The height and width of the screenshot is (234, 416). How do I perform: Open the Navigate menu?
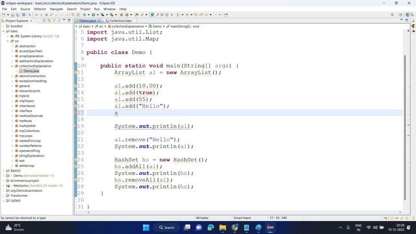[x=57, y=9]
